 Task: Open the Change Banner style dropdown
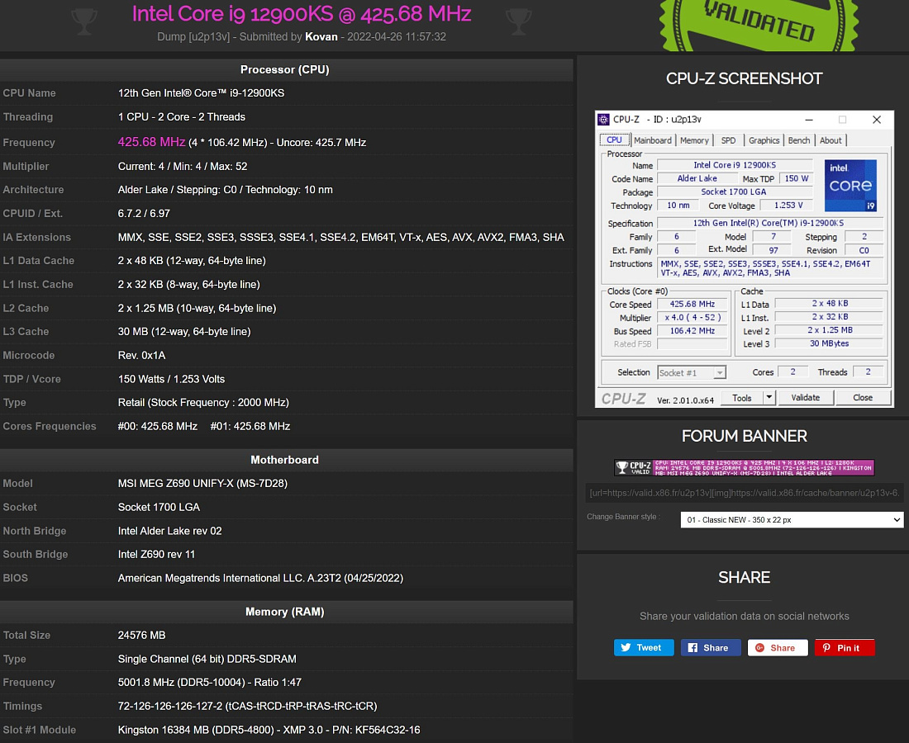point(792,519)
